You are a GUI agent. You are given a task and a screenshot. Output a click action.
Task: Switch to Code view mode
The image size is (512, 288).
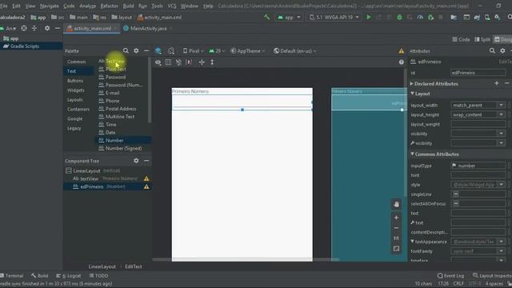coord(461,39)
